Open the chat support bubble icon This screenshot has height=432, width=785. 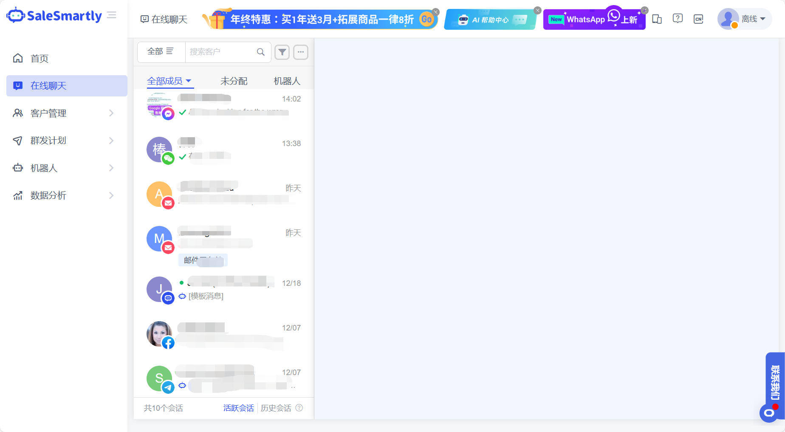click(769, 413)
